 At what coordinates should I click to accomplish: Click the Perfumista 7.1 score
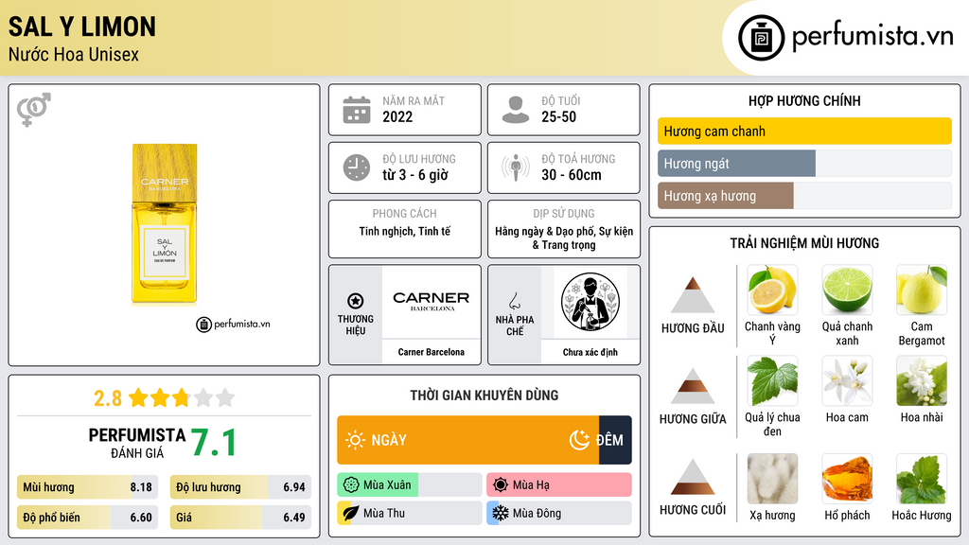tap(213, 443)
